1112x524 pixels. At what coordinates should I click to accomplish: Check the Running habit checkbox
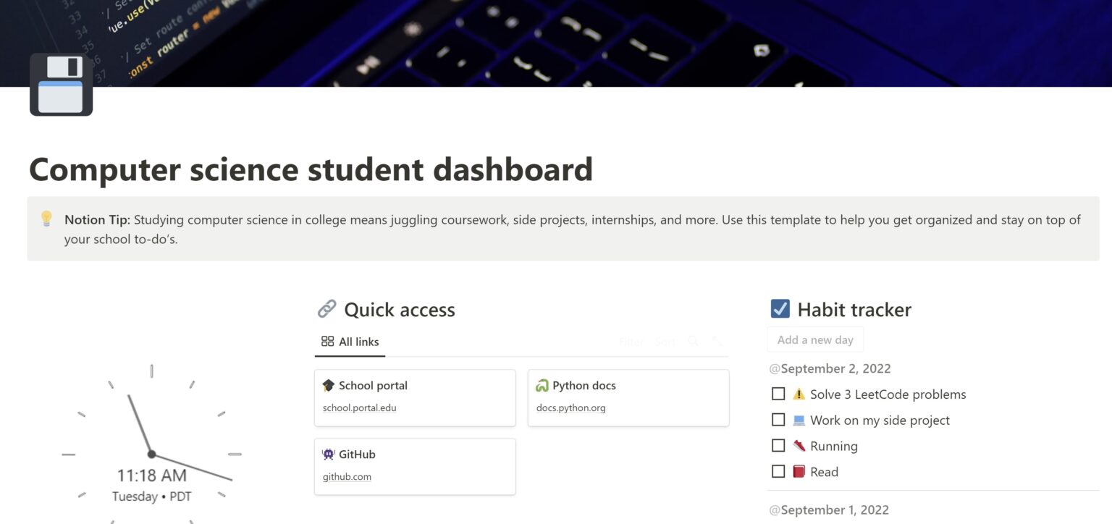click(778, 445)
